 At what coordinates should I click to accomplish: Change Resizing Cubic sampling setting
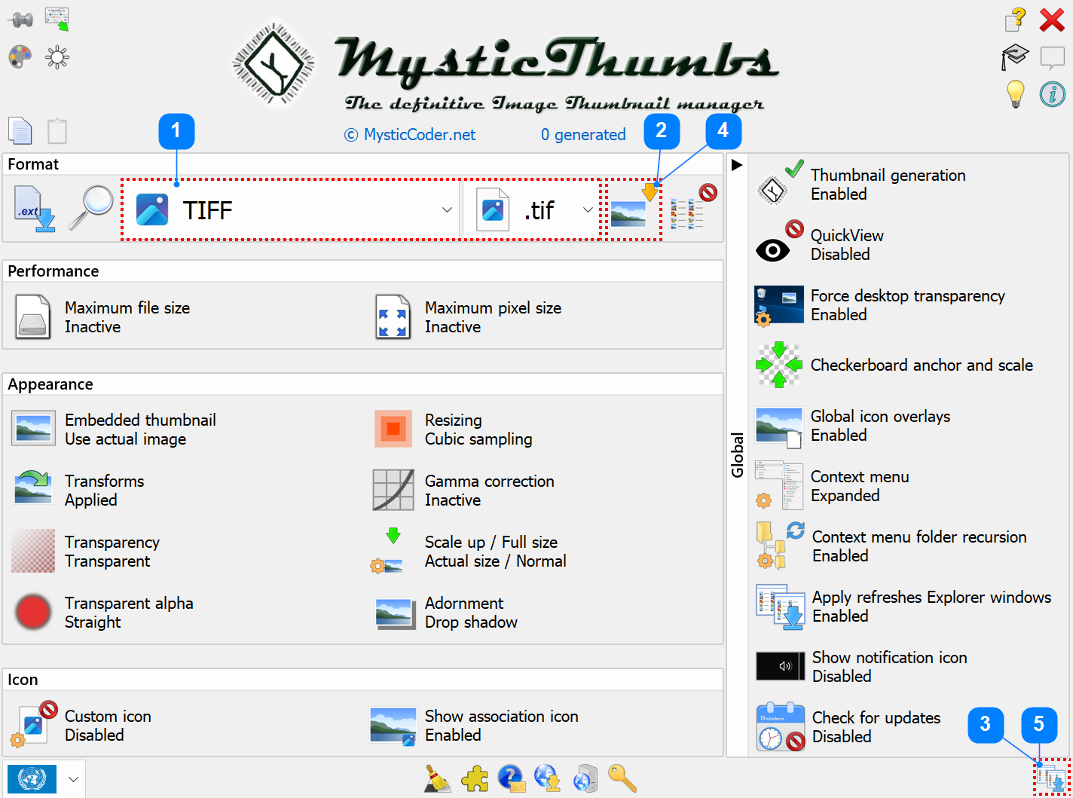click(x=453, y=430)
